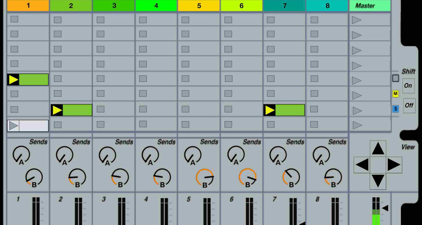Turn Shift On
422x225 pixels.
coord(408,86)
